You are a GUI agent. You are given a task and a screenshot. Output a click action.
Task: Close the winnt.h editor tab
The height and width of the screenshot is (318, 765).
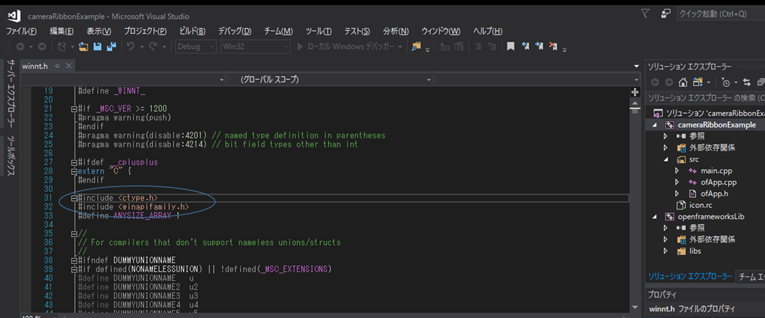coord(69,66)
